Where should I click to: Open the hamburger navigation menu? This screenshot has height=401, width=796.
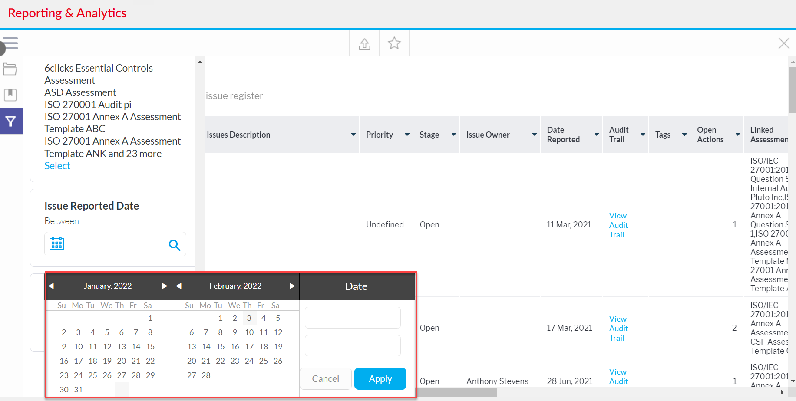(10, 44)
